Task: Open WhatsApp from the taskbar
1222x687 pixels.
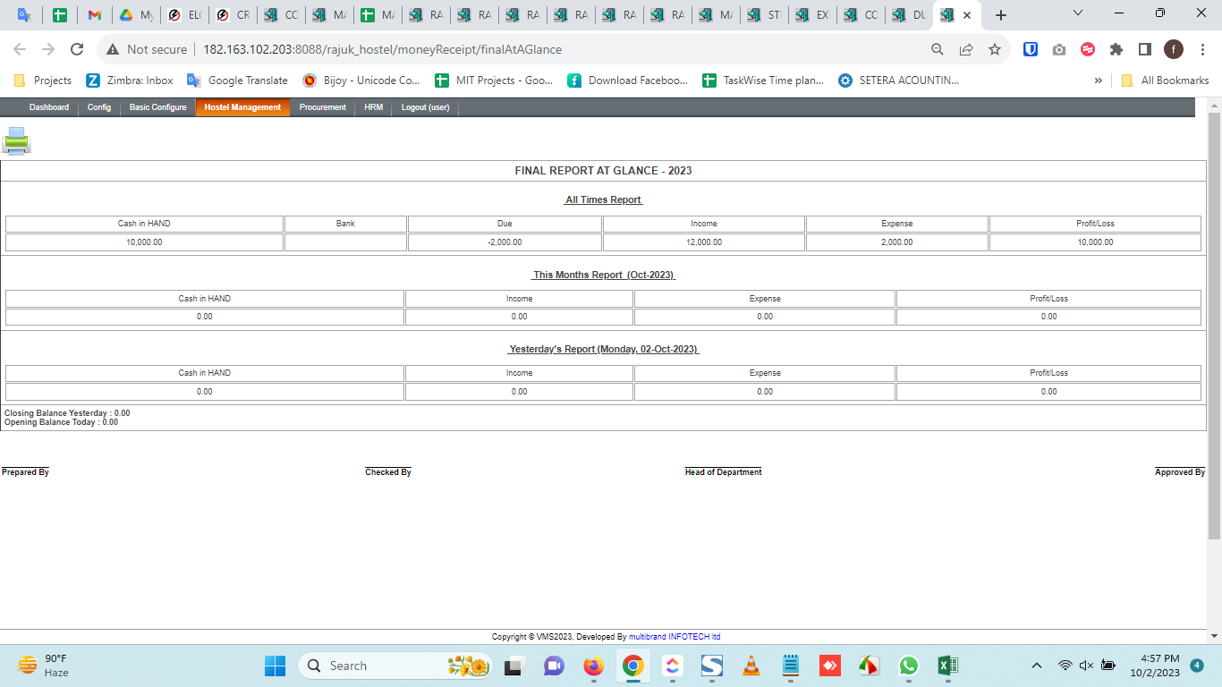Action: 909,666
